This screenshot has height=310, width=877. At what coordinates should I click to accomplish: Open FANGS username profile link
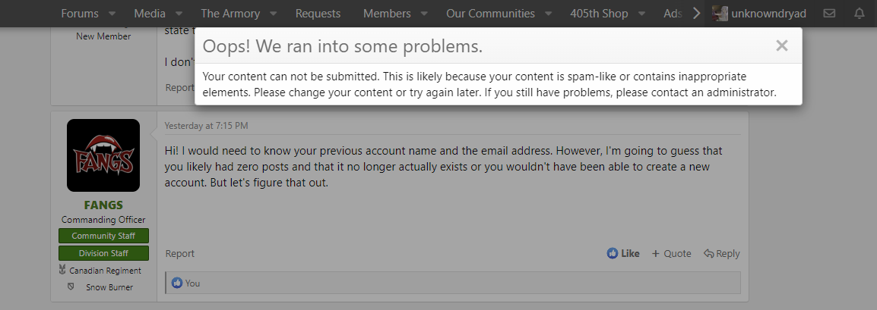103,205
